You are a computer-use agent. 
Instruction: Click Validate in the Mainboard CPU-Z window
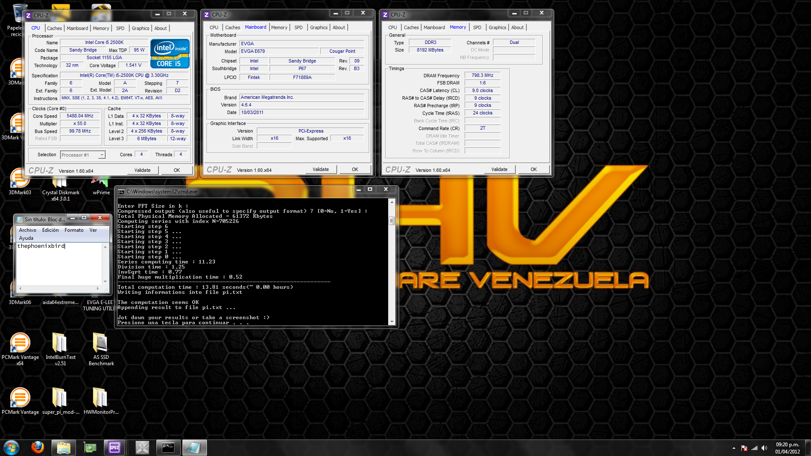point(321,169)
